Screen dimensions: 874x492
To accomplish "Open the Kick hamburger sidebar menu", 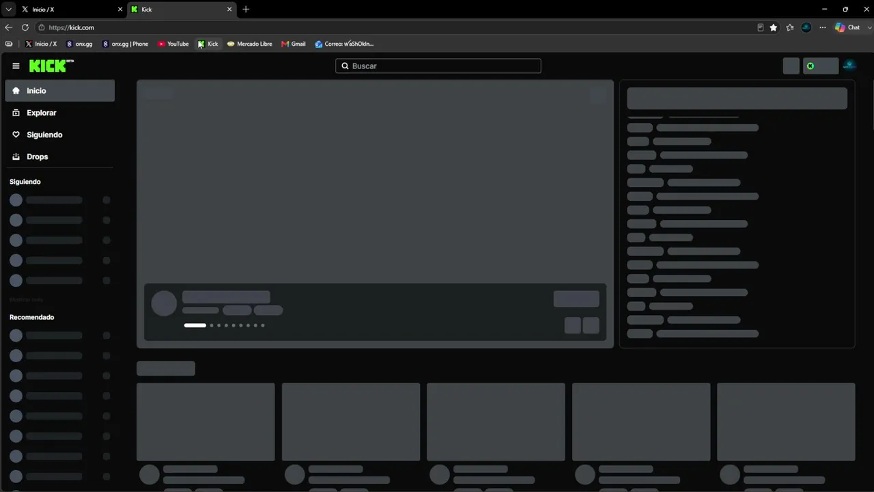I will click(x=16, y=66).
